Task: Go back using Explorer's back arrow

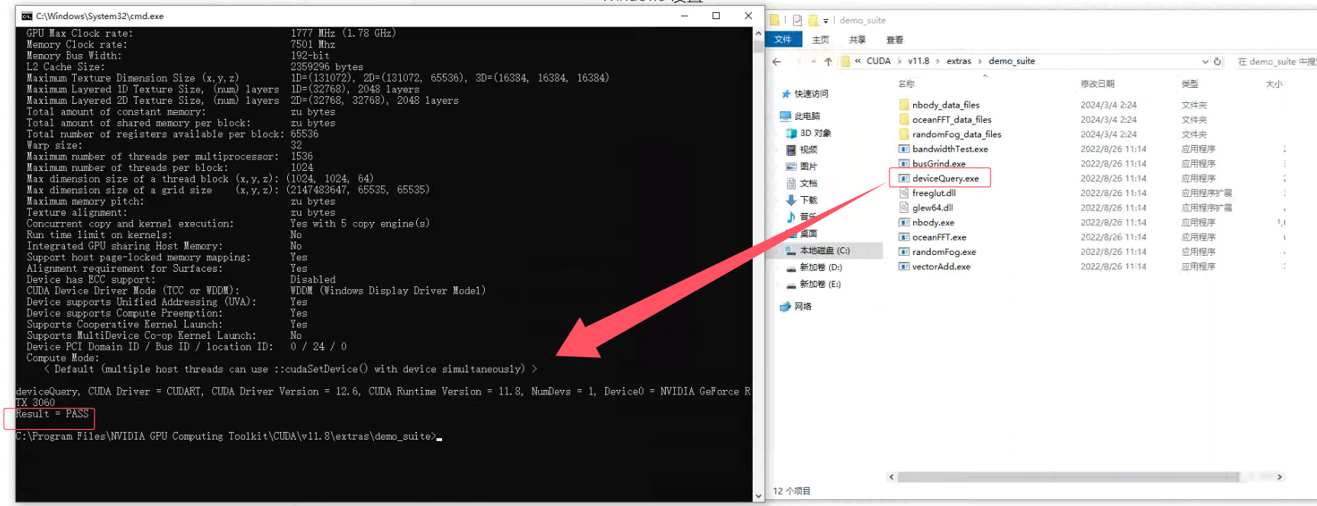Action: (x=777, y=61)
